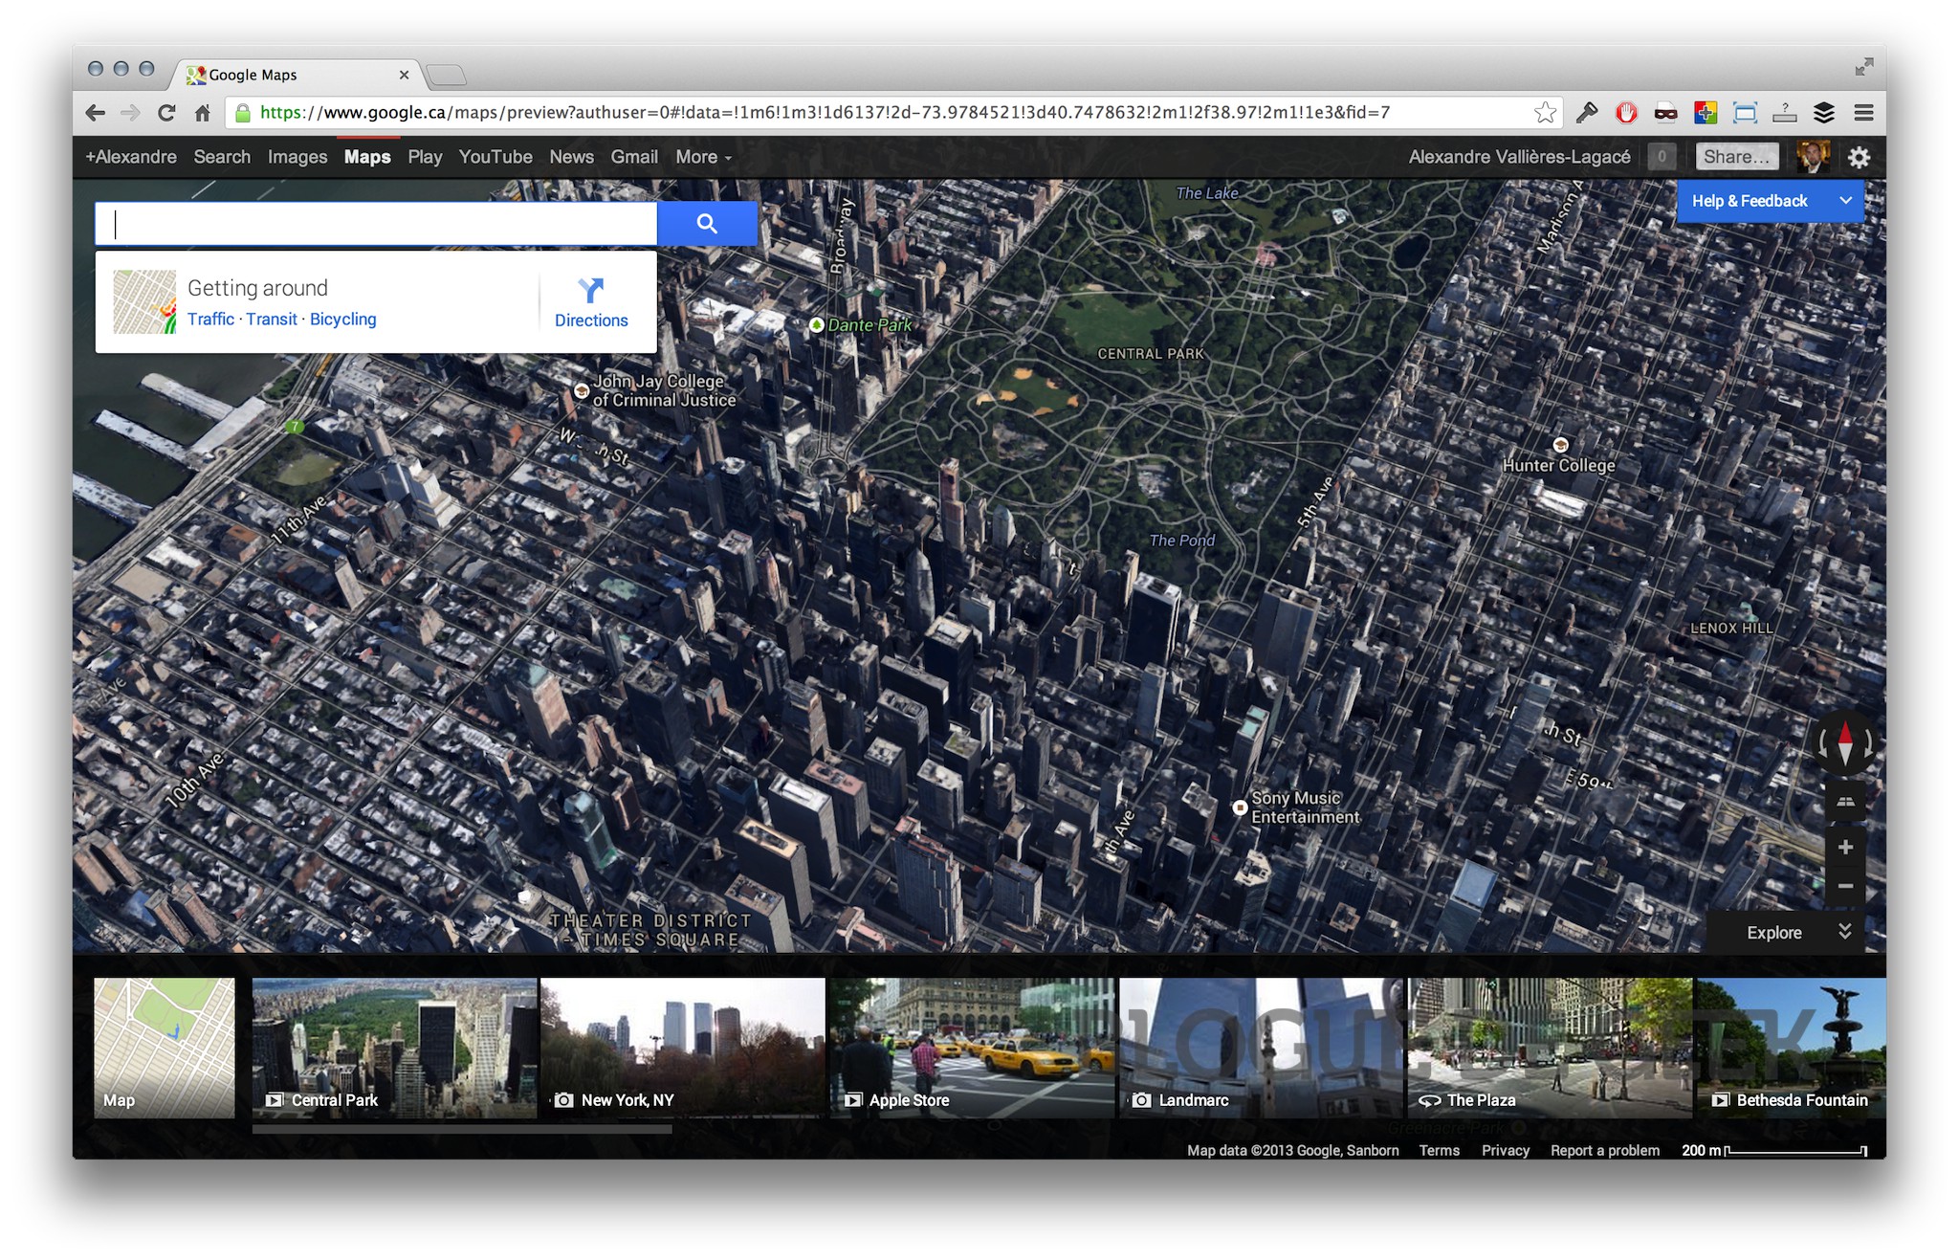
Task: Toggle the tilt view icon above zoom
Action: [x=1845, y=802]
